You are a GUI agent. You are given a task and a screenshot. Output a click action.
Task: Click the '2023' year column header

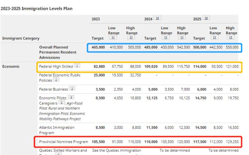(x=96, y=19)
